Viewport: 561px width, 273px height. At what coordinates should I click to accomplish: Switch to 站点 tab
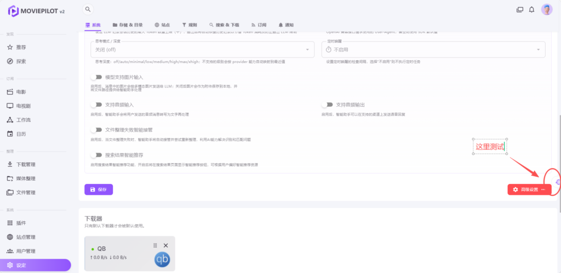tap(162, 25)
